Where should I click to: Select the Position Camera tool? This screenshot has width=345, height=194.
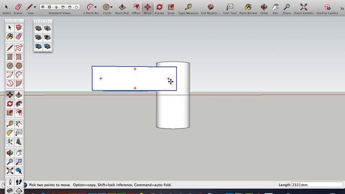pos(10,182)
